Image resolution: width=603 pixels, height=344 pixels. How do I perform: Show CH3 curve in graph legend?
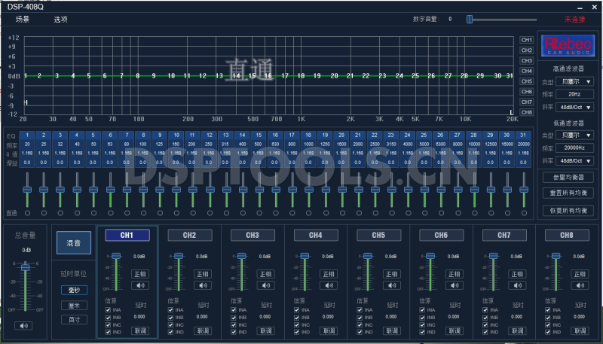[x=526, y=61]
